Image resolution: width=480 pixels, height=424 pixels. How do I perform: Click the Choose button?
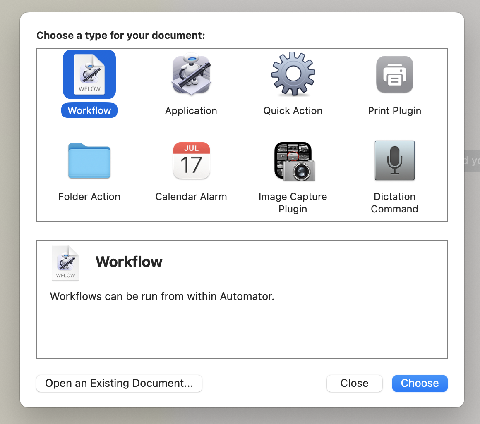(x=420, y=383)
